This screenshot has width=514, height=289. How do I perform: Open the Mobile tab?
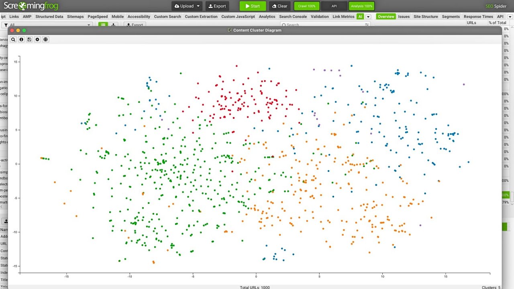[x=118, y=16]
